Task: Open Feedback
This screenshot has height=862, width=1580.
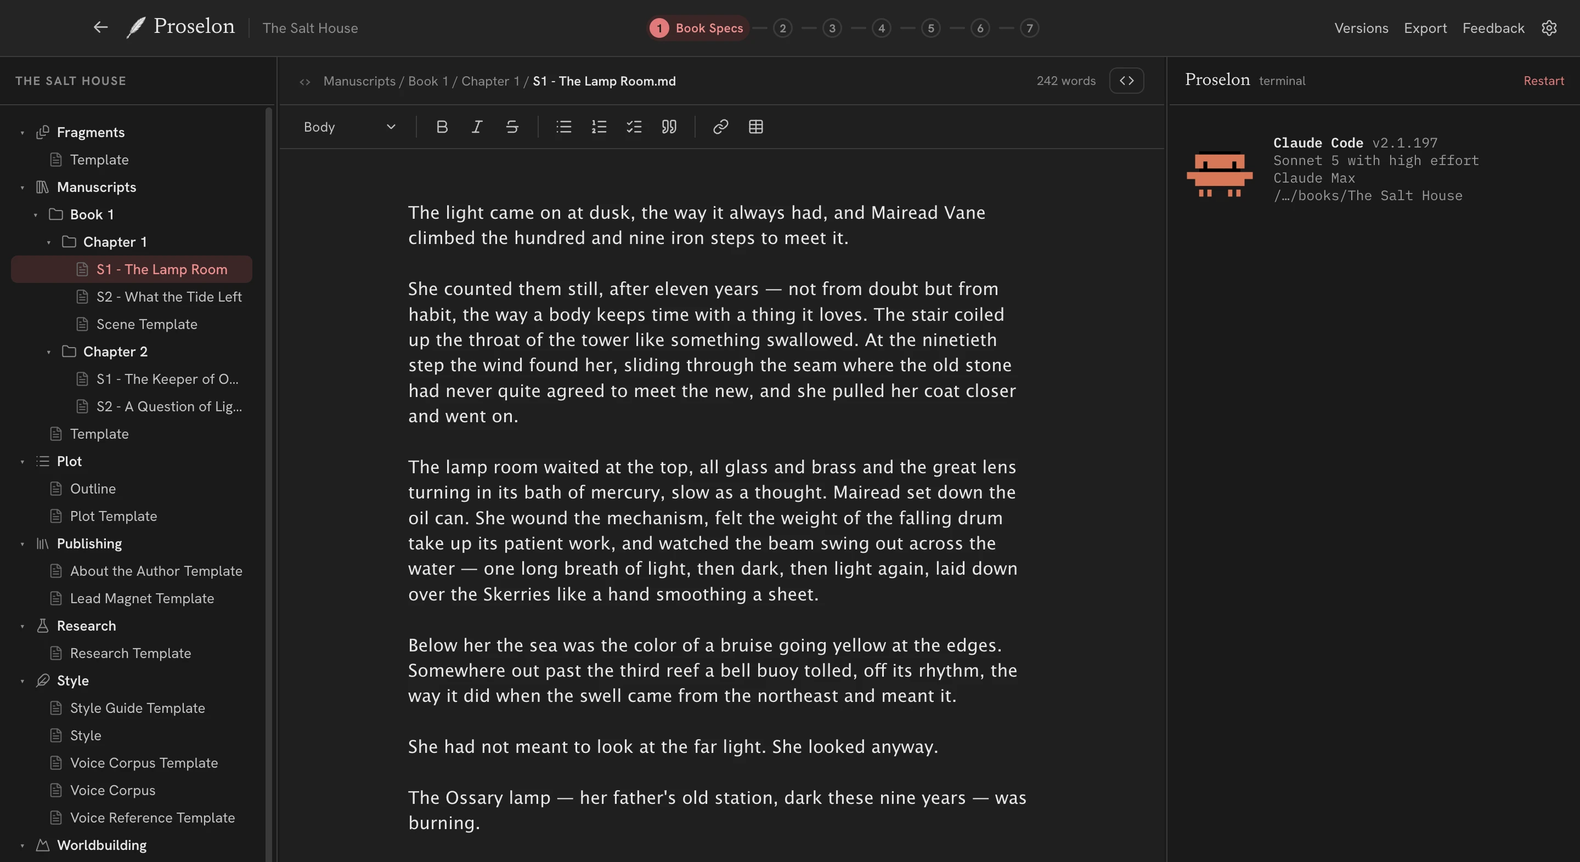Action: point(1493,28)
